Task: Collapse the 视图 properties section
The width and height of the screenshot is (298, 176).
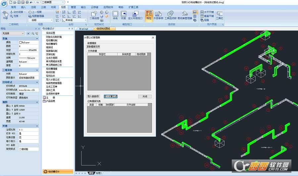Action: click(37, 102)
